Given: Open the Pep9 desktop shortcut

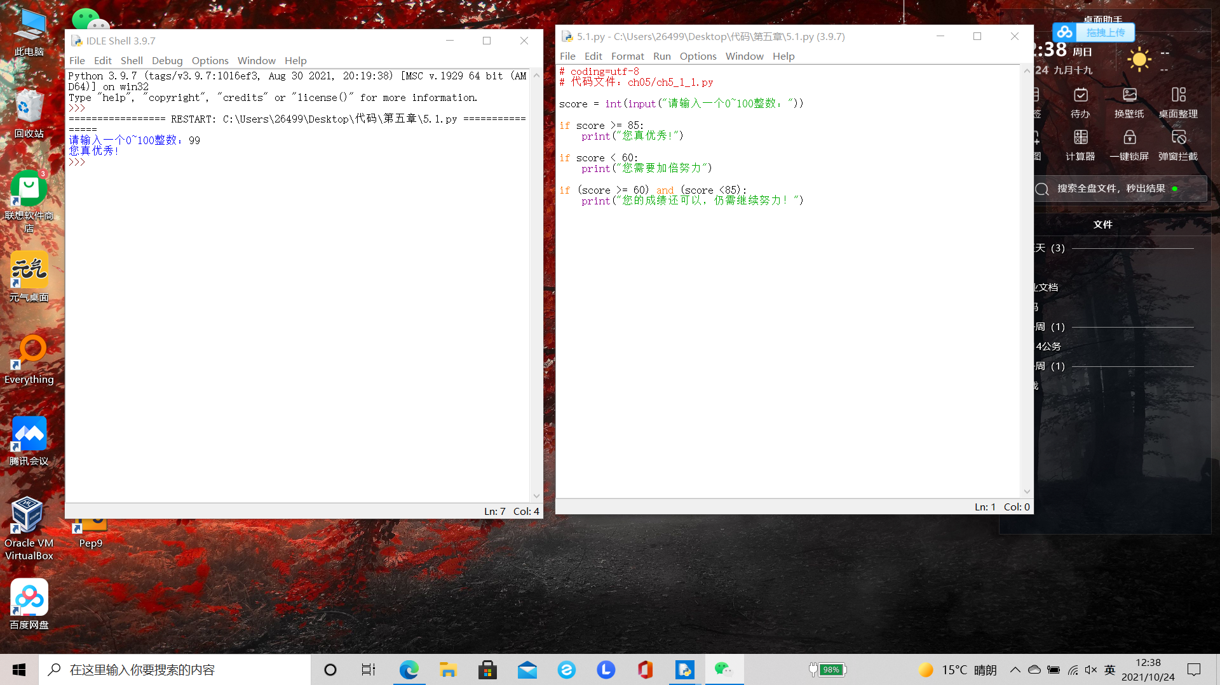Looking at the screenshot, I should [91, 533].
